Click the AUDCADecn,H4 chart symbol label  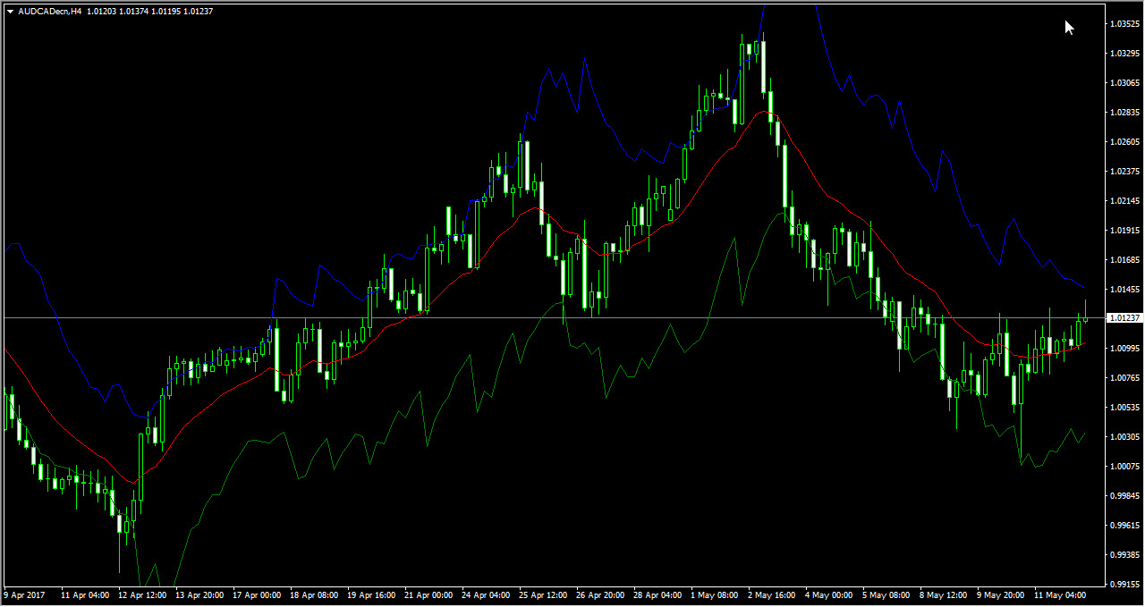click(x=50, y=11)
